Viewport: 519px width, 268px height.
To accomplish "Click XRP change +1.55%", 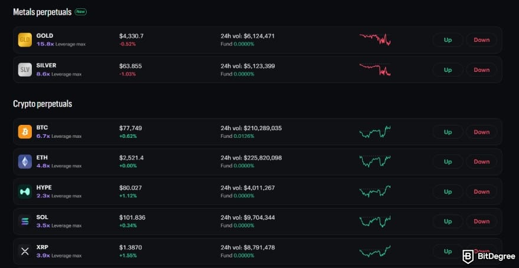I will tap(128, 256).
